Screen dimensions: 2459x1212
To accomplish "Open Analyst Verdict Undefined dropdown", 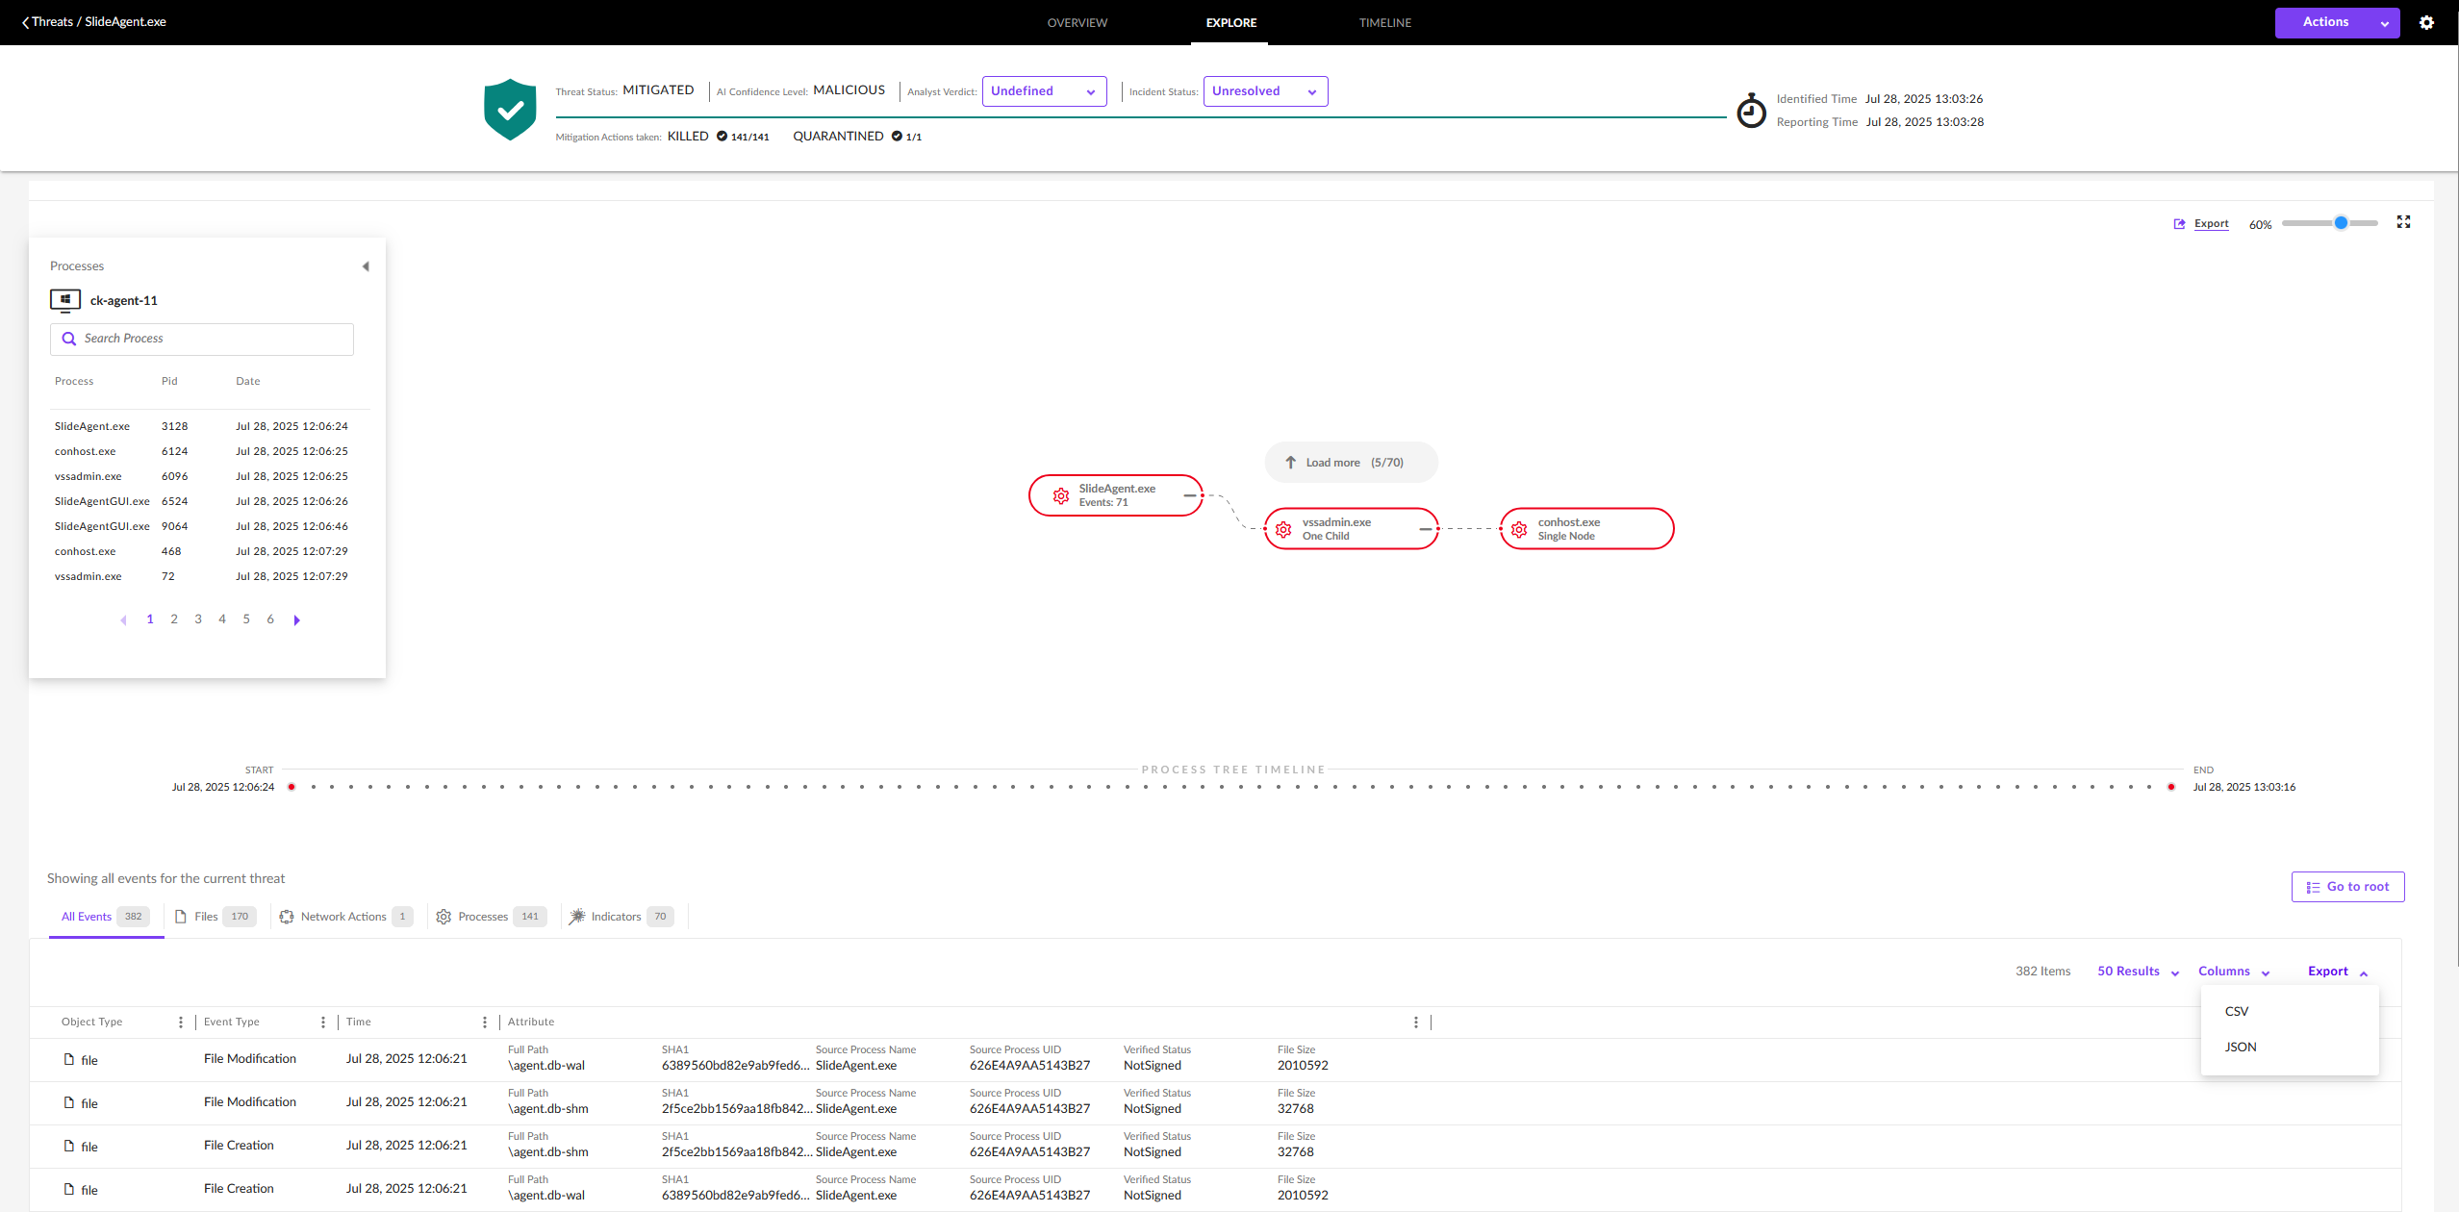I will [1044, 91].
